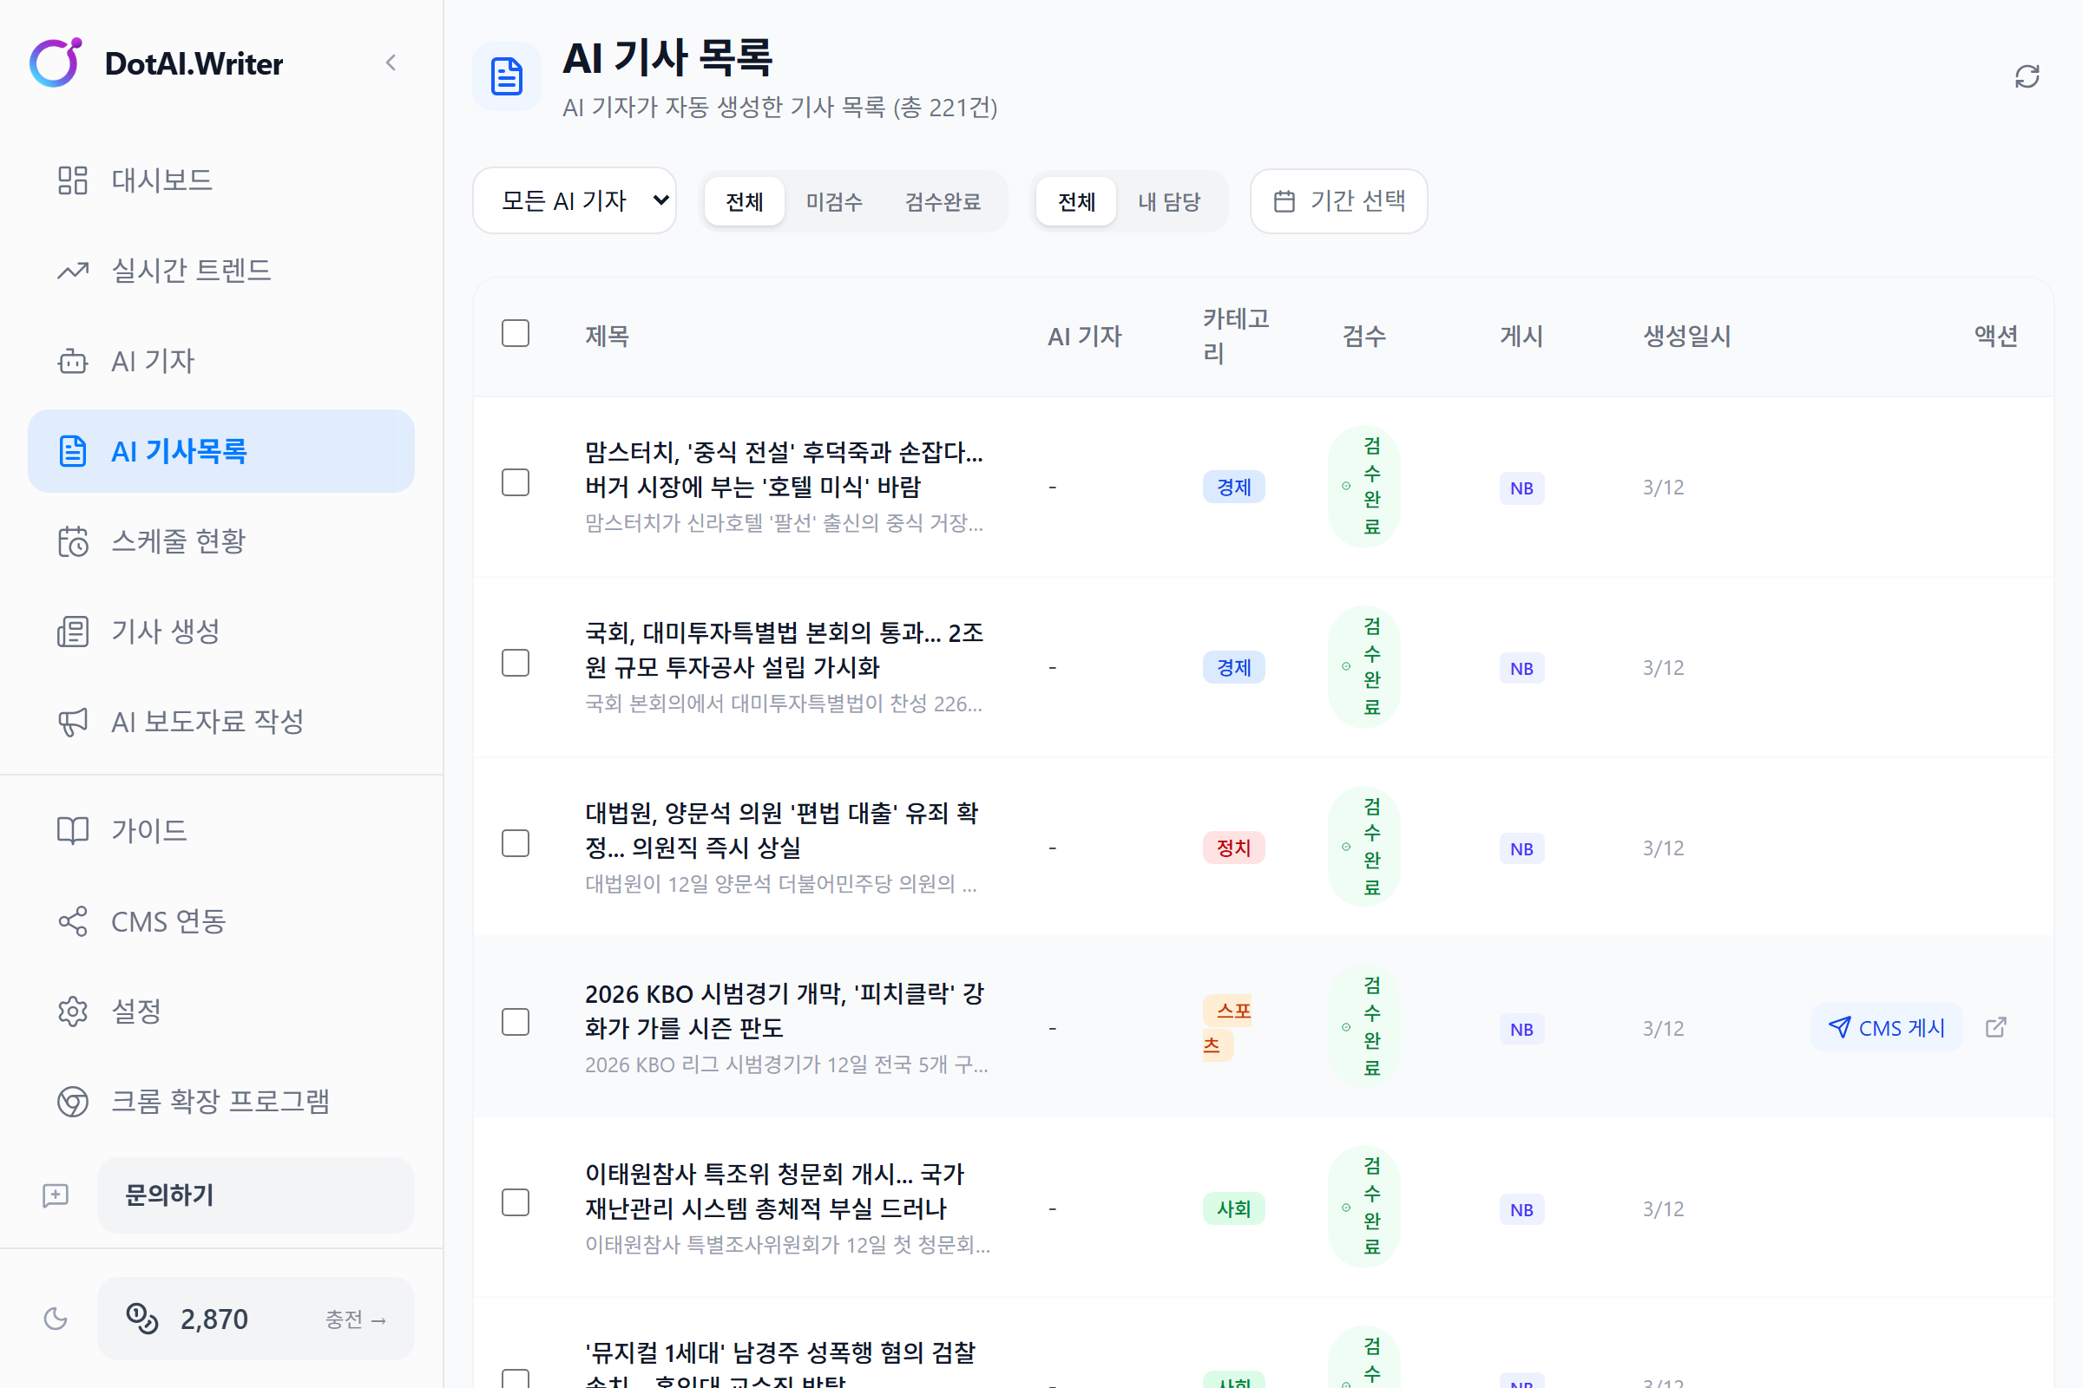This screenshot has width=2083, height=1388.
Task: Click the credits coins icon
Action: click(141, 1319)
